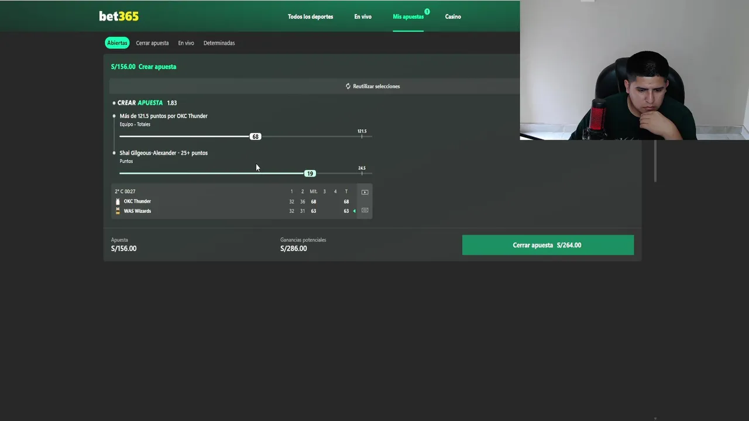The image size is (749, 421).
Task: Click Más de 121.5 puntos por OKC Thunder
Action: (163, 116)
